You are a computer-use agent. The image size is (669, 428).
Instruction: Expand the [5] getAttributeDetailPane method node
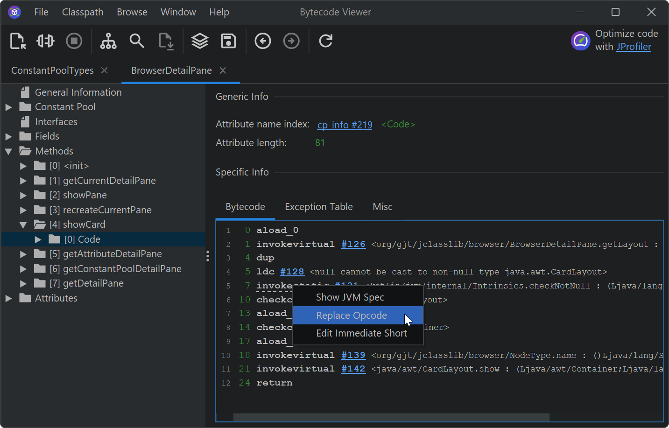pyautogui.click(x=23, y=254)
